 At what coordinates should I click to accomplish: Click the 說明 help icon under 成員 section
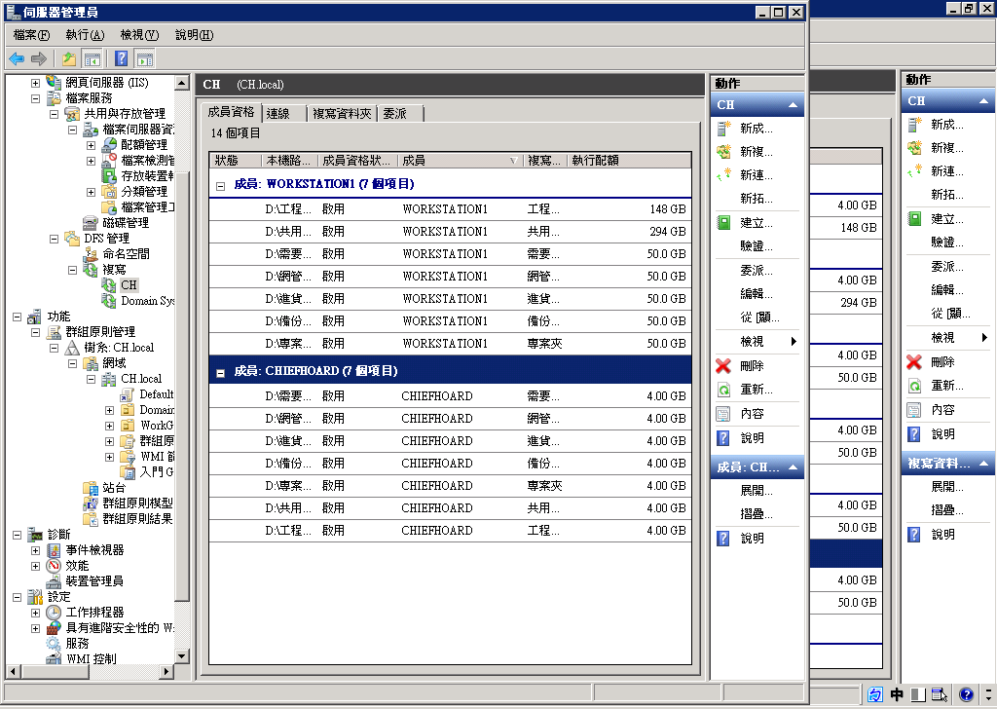pyautogui.click(x=723, y=539)
